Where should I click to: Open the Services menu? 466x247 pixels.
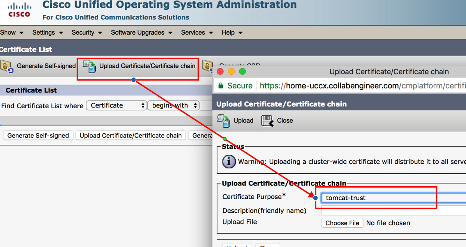tap(197, 33)
